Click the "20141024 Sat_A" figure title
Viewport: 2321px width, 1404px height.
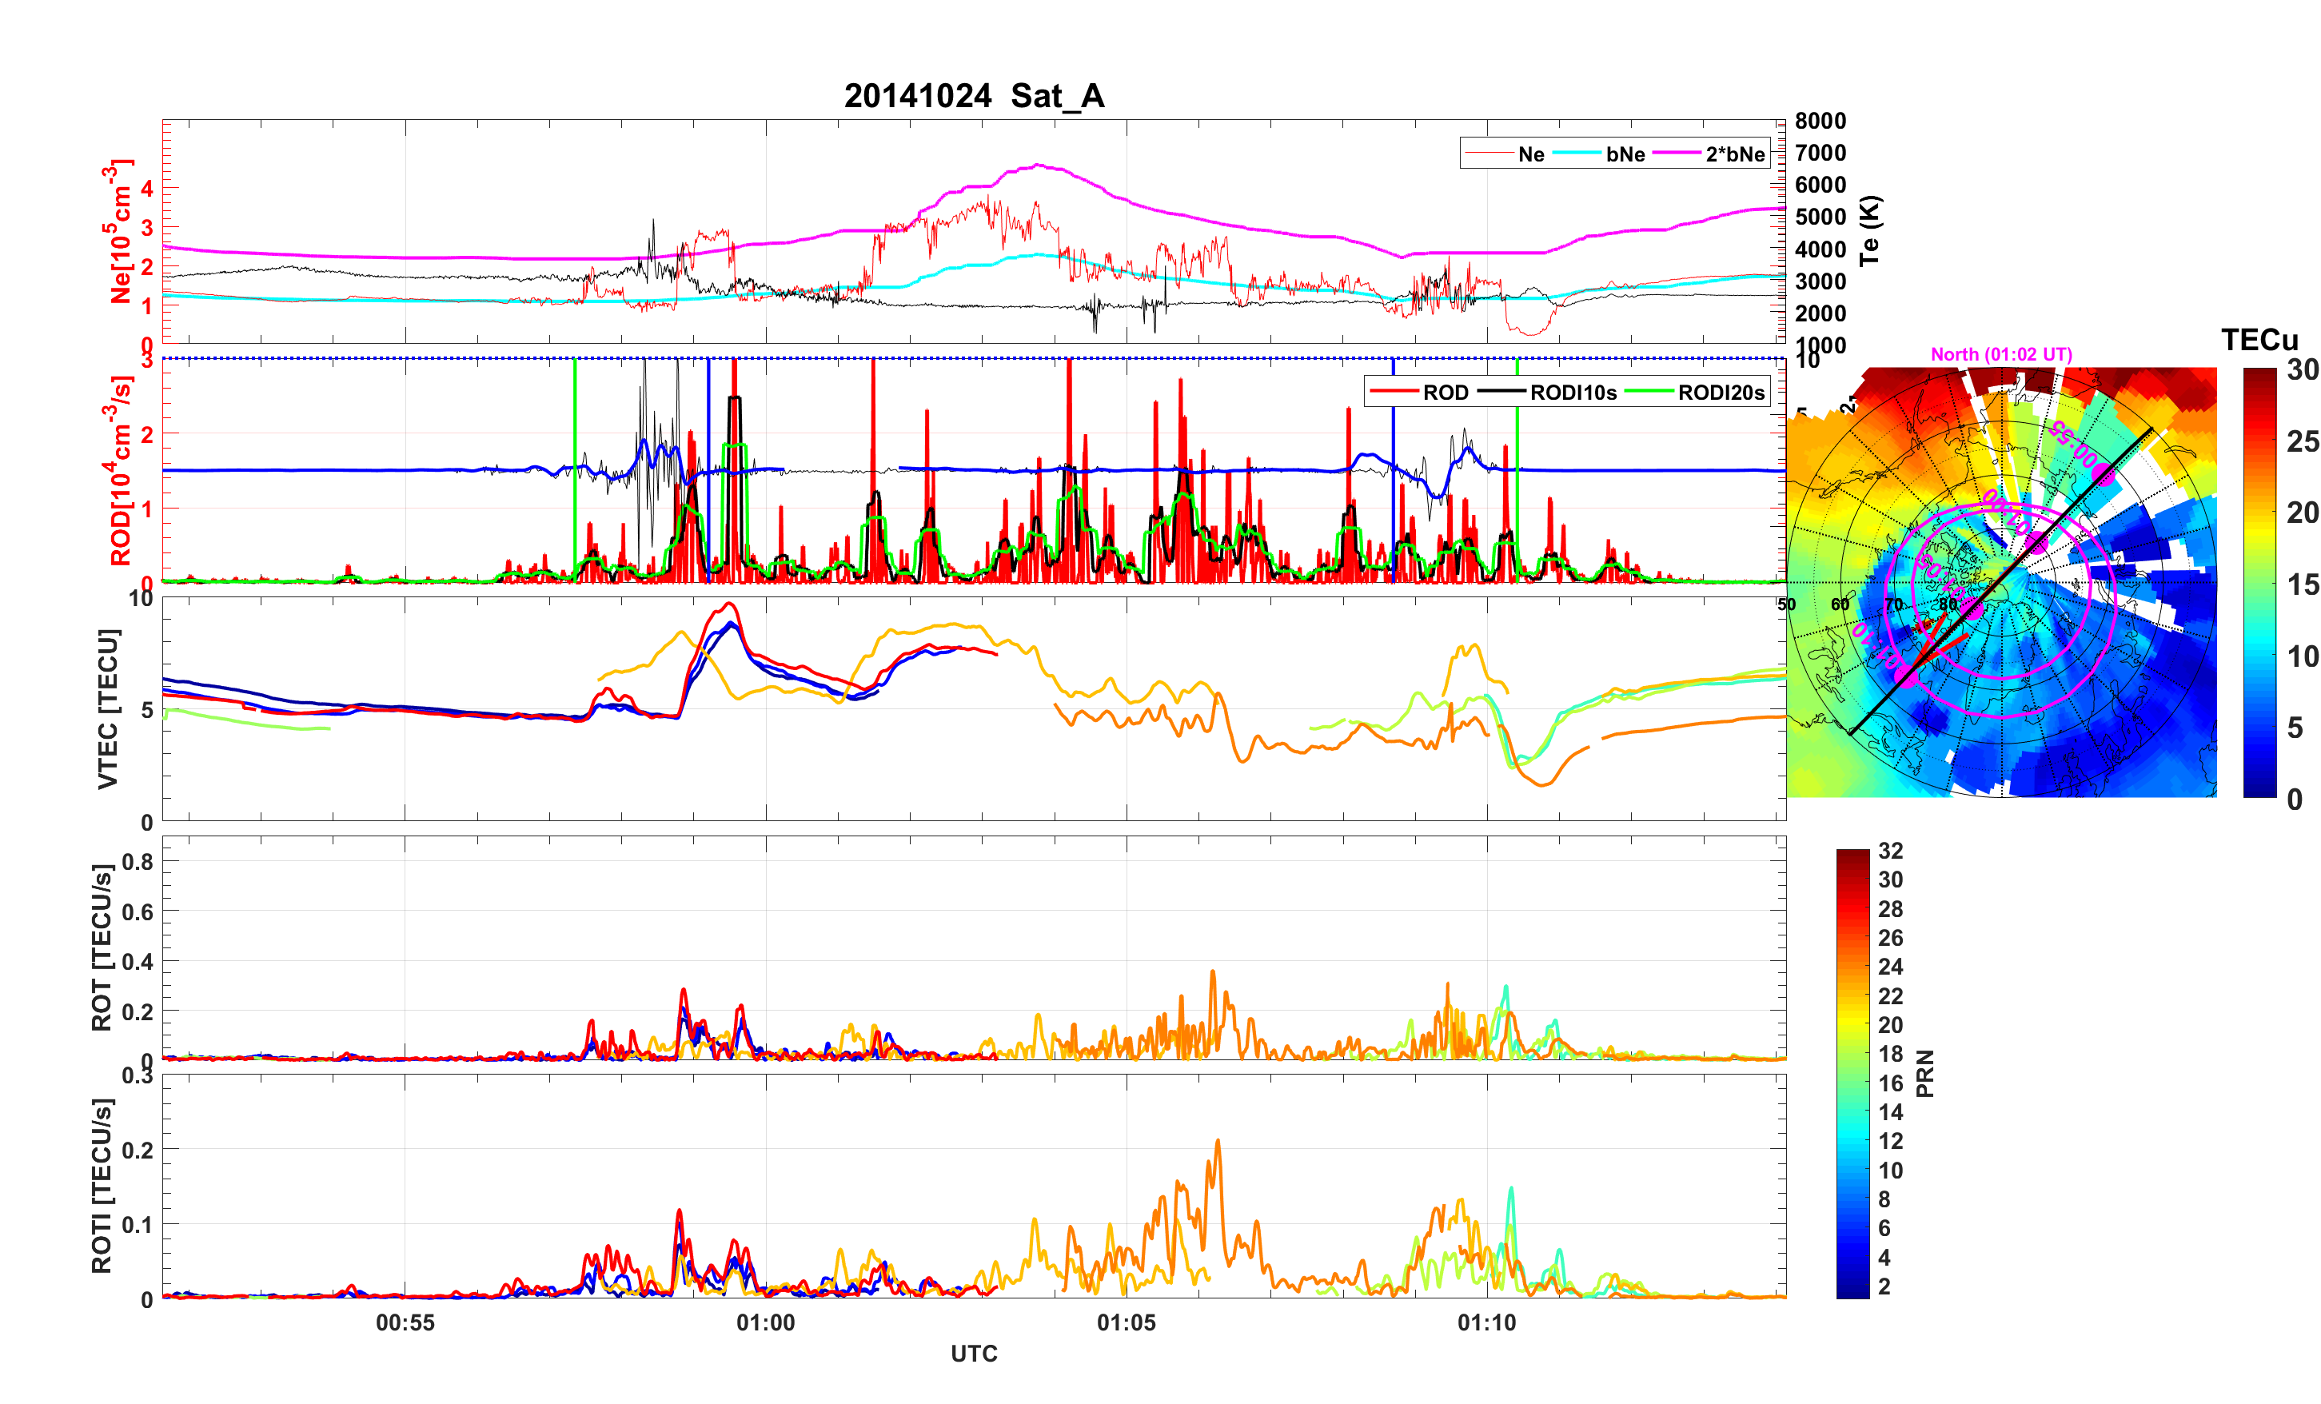click(973, 96)
